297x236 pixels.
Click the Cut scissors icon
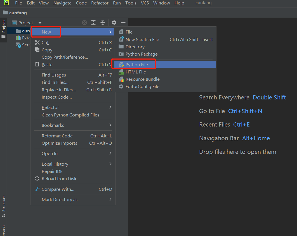(37, 42)
